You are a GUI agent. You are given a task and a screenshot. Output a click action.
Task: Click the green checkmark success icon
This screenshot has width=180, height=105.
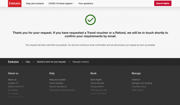(90, 20)
